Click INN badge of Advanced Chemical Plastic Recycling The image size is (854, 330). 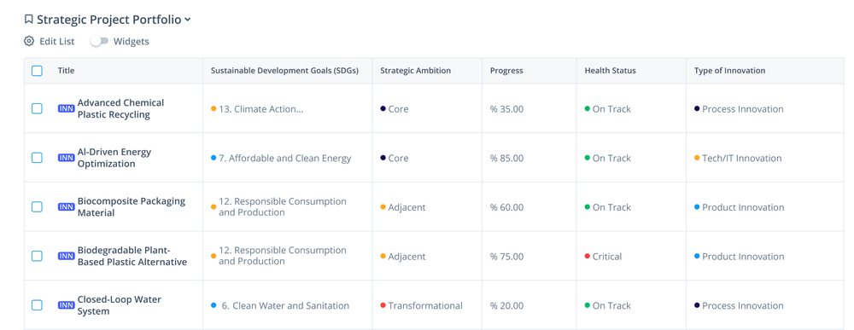point(67,109)
